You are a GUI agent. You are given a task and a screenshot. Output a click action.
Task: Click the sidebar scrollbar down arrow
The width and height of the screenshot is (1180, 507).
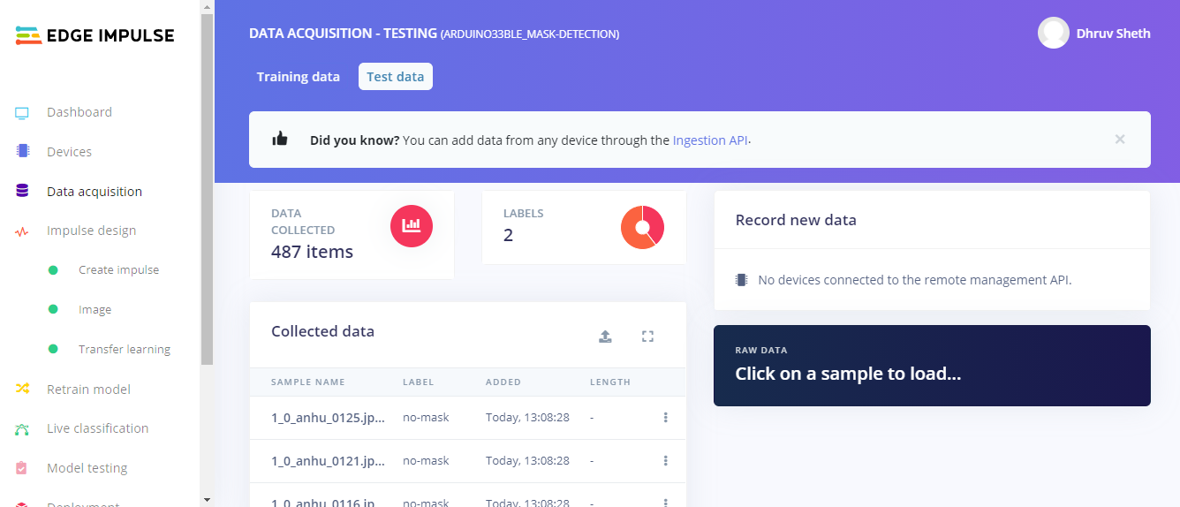[207, 499]
